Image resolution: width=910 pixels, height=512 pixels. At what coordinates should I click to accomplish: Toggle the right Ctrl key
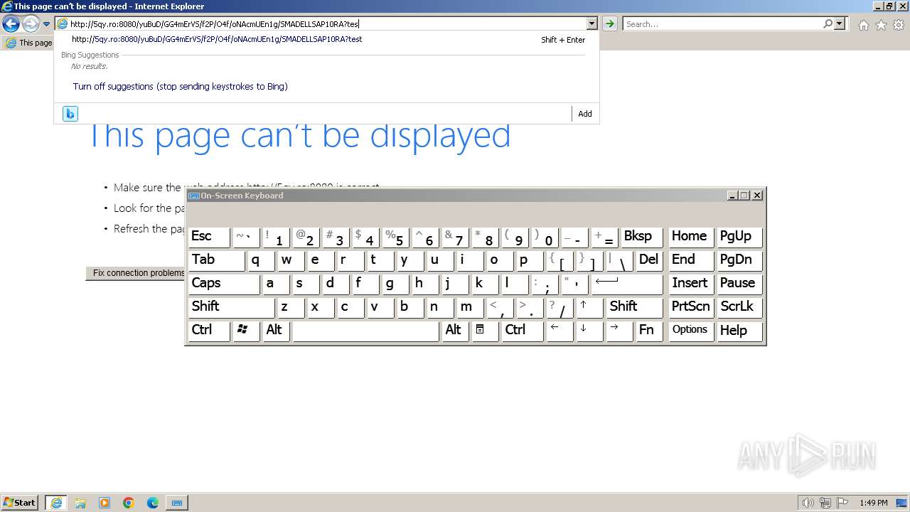pyautogui.click(x=523, y=331)
